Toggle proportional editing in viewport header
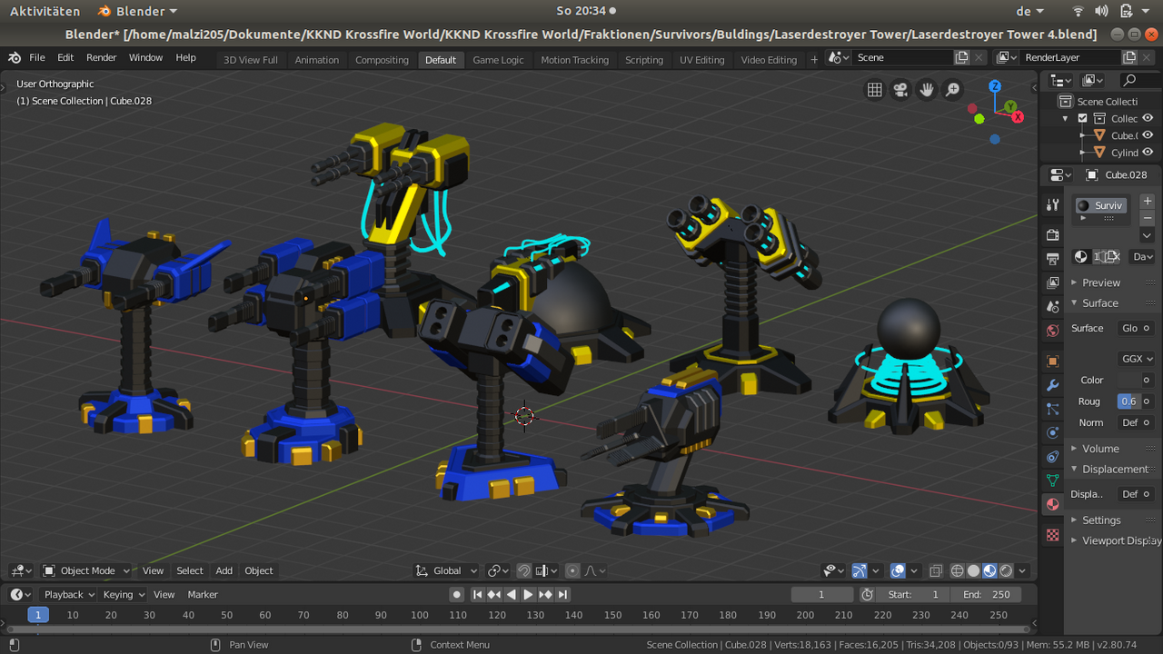Viewport: 1163px width, 654px height. pos(572,570)
